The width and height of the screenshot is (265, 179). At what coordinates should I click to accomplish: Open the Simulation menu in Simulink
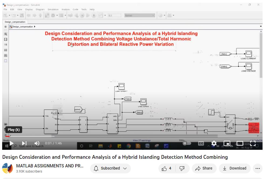pos(53,9)
